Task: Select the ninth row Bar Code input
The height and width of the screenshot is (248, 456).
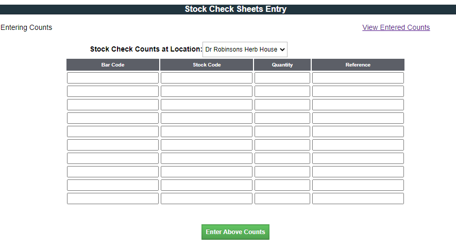Action: point(113,185)
